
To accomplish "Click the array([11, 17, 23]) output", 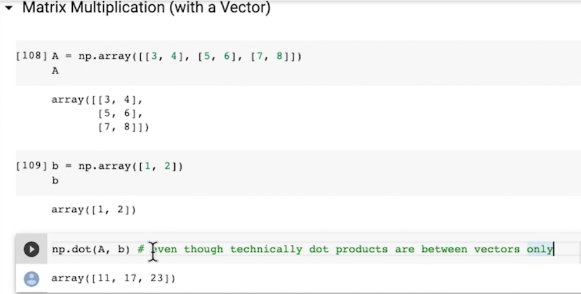I will 113,278.
